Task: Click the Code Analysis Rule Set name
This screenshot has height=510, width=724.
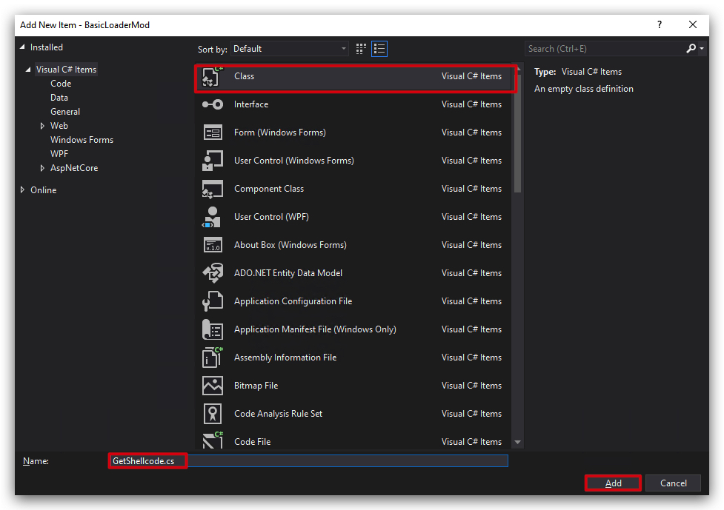Action: click(278, 414)
